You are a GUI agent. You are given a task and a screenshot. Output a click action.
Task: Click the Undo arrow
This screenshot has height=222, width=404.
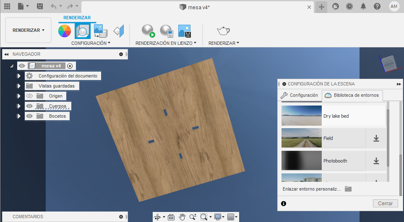click(54, 6)
